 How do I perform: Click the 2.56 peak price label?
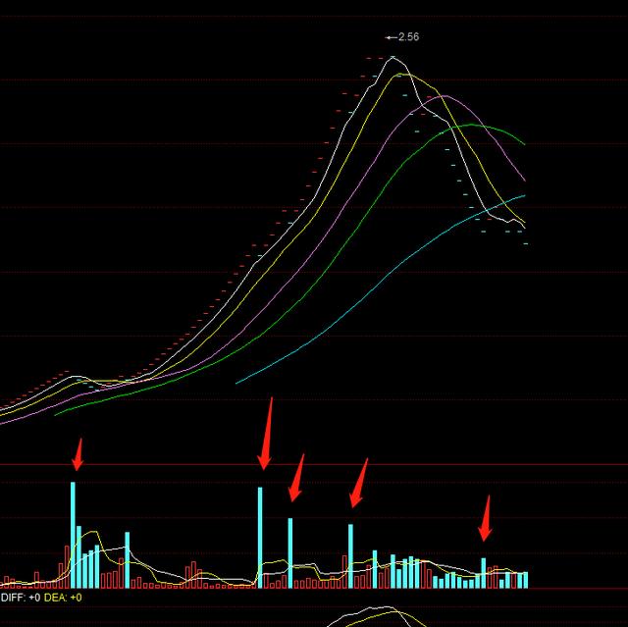(x=408, y=37)
